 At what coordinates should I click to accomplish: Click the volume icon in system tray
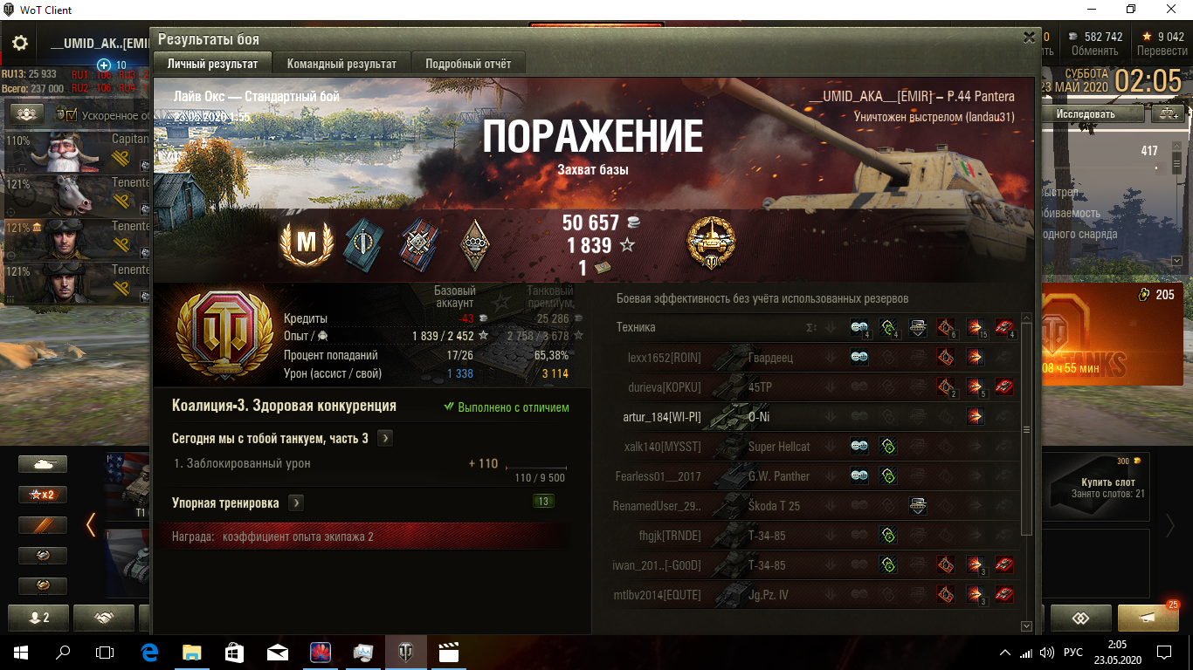pyautogui.click(x=1046, y=652)
